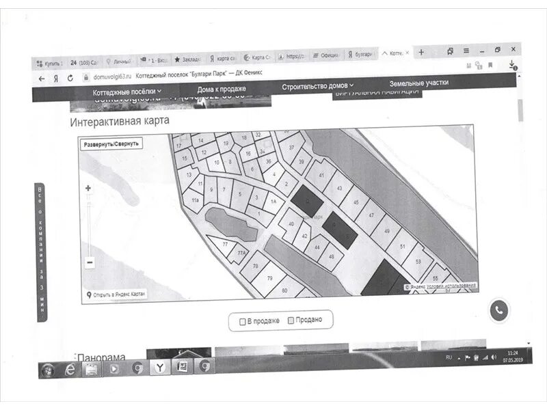Click the page vertical scrollbar
Screen dimensions: 547x410
[x=520, y=111]
